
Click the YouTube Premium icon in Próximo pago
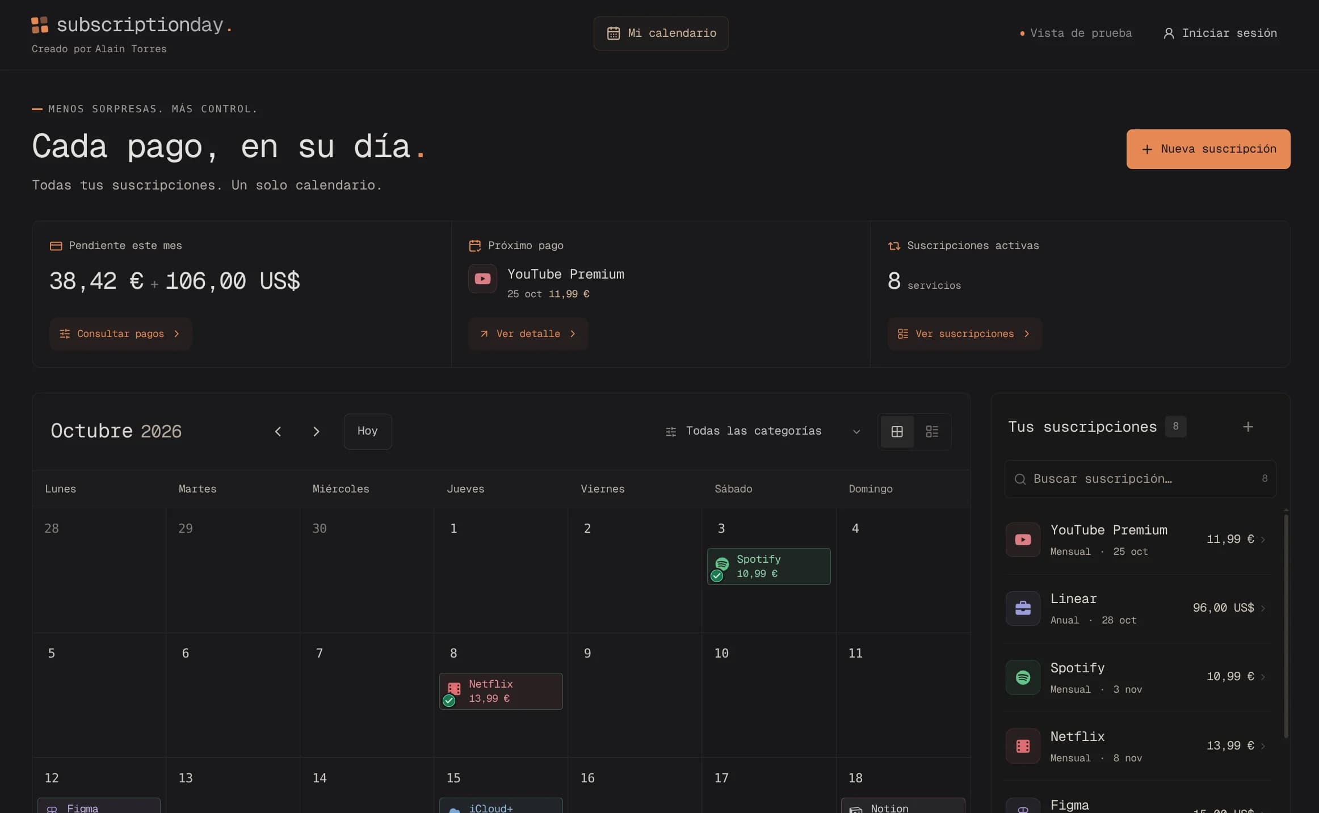click(x=482, y=279)
